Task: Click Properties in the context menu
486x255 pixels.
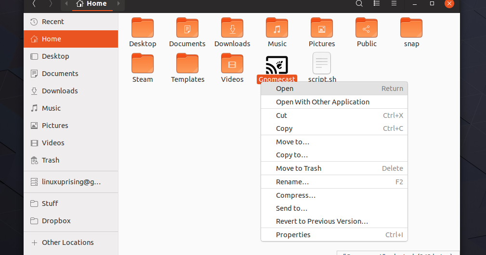Action: tap(293, 235)
